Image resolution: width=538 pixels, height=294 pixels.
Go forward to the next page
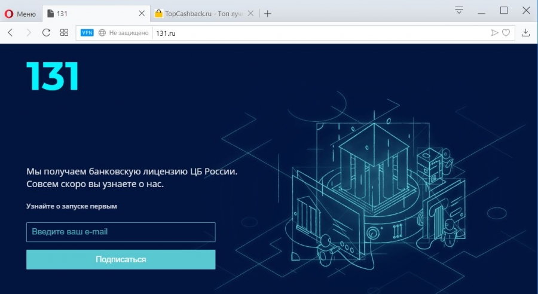(x=29, y=33)
